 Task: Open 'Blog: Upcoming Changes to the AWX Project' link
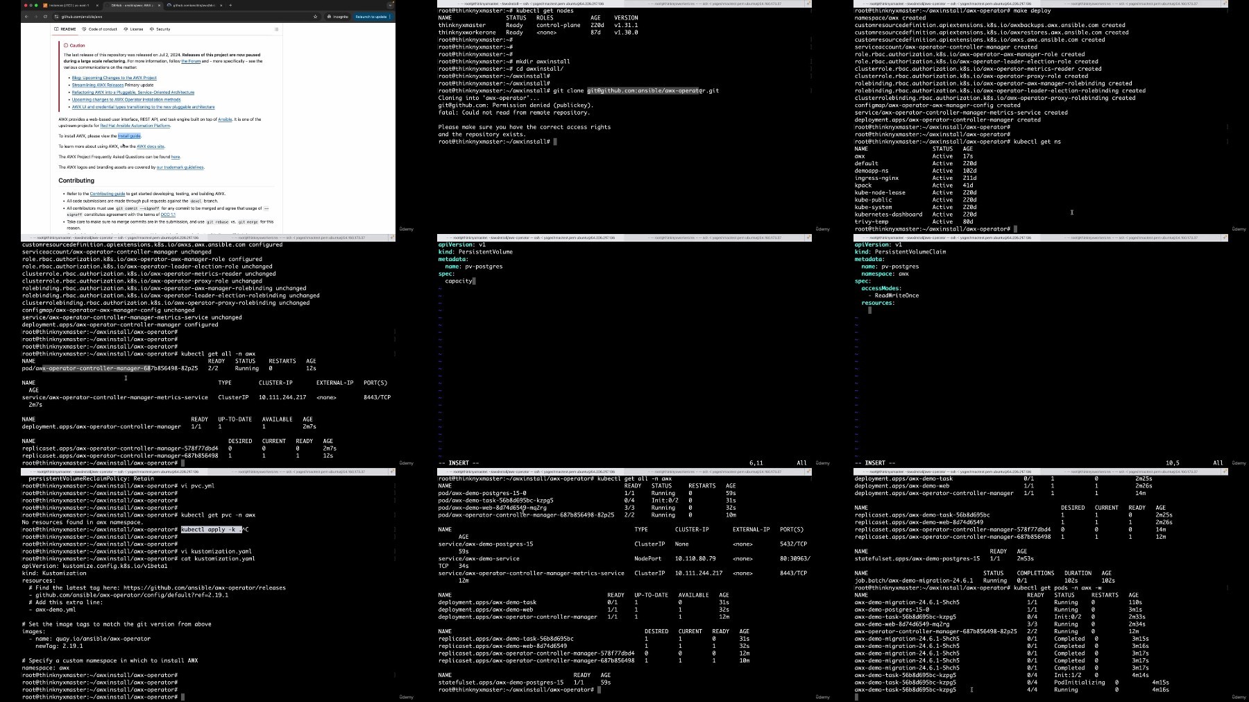[x=114, y=78]
